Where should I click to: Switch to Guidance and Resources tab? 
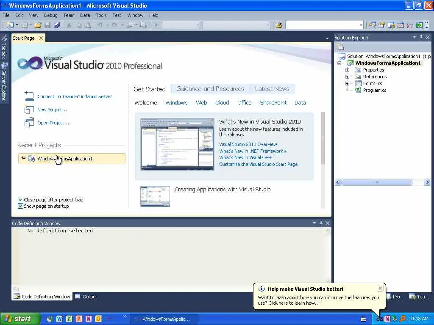[210, 89]
